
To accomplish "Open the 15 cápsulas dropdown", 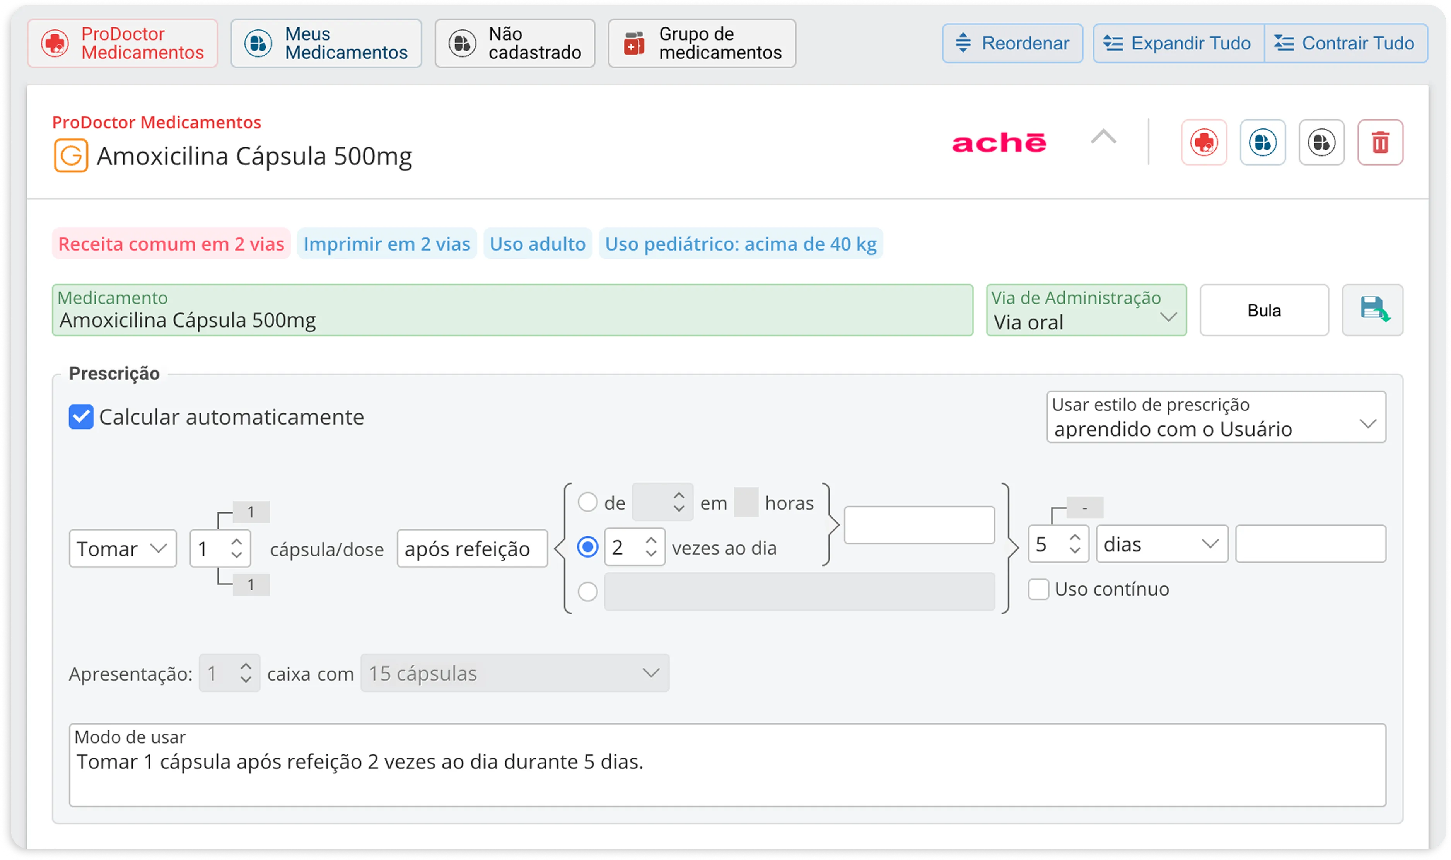I will pyautogui.click(x=515, y=673).
